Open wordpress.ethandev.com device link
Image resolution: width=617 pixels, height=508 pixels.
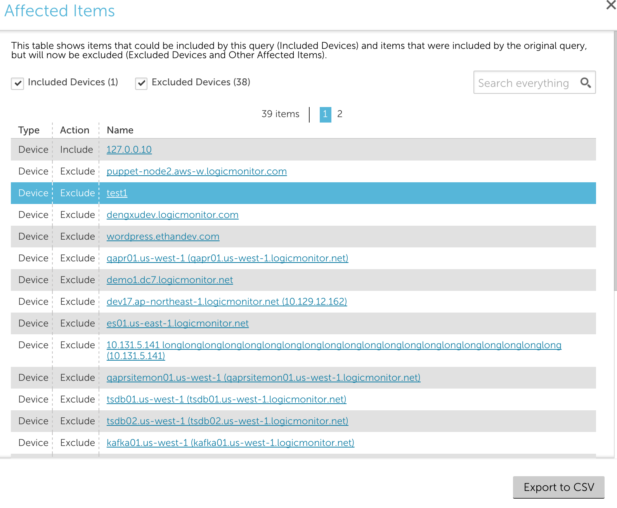click(x=163, y=237)
